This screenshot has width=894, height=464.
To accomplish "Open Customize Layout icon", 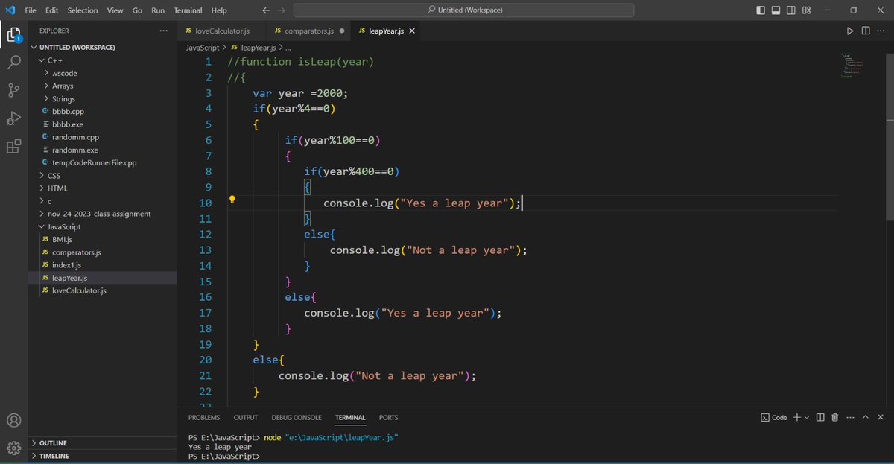I will (806, 10).
